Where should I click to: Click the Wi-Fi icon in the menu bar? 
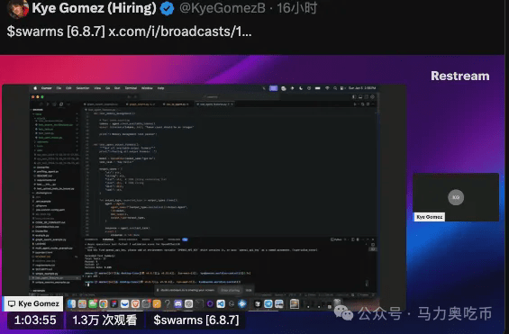tap(327, 88)
